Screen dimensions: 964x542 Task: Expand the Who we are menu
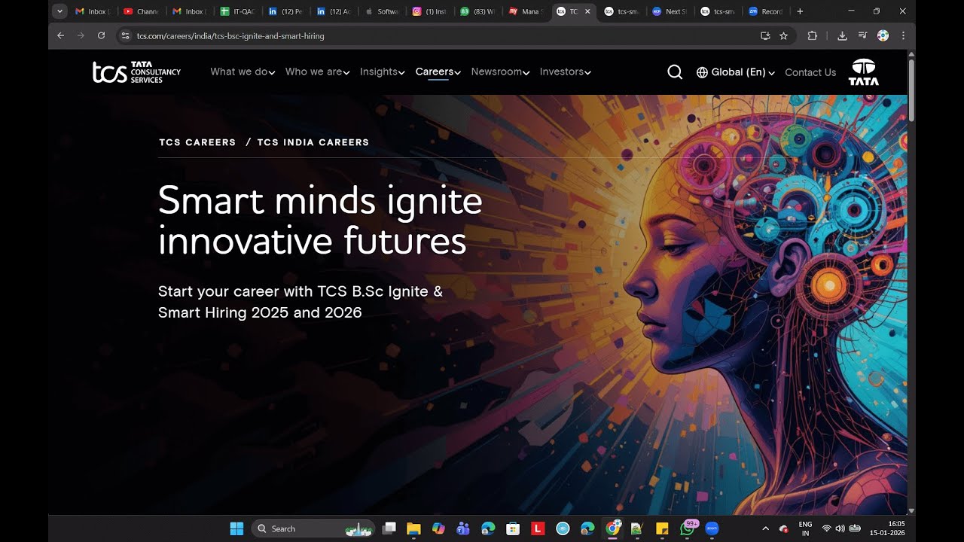[x=318, y=72]
